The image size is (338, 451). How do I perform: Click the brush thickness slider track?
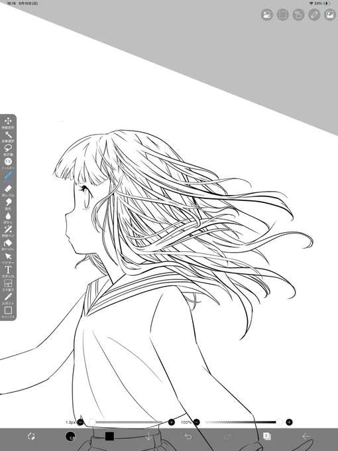click(x=126, y=422)
